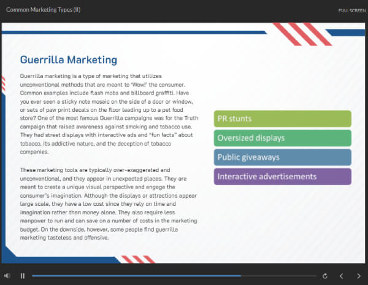Click the red striped decoration at top right
The width and height of the screenshot is (368, 285).
coord(302,34)
